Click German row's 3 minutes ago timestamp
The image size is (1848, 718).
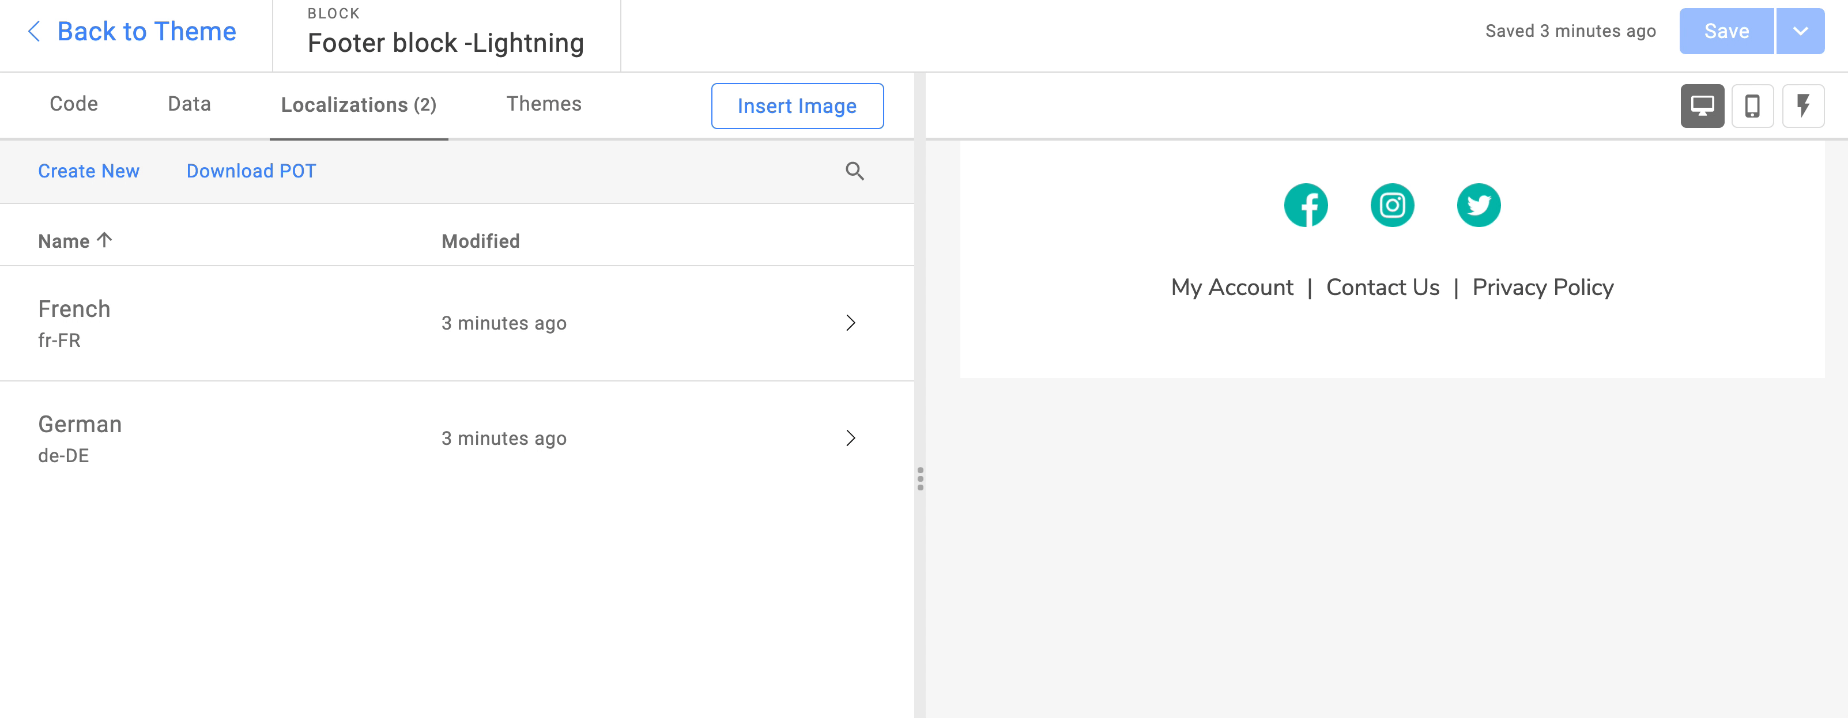(504, 439)
